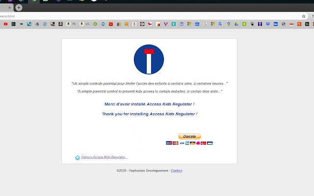Open a new tab with plus button

click(19, 8)
